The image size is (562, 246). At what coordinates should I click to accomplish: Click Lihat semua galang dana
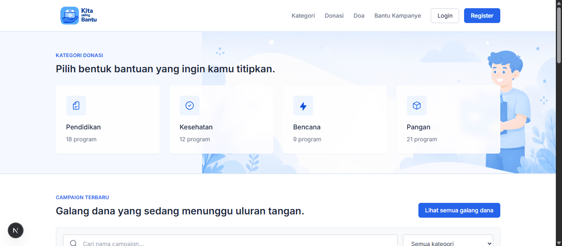(x=459, y=210)
